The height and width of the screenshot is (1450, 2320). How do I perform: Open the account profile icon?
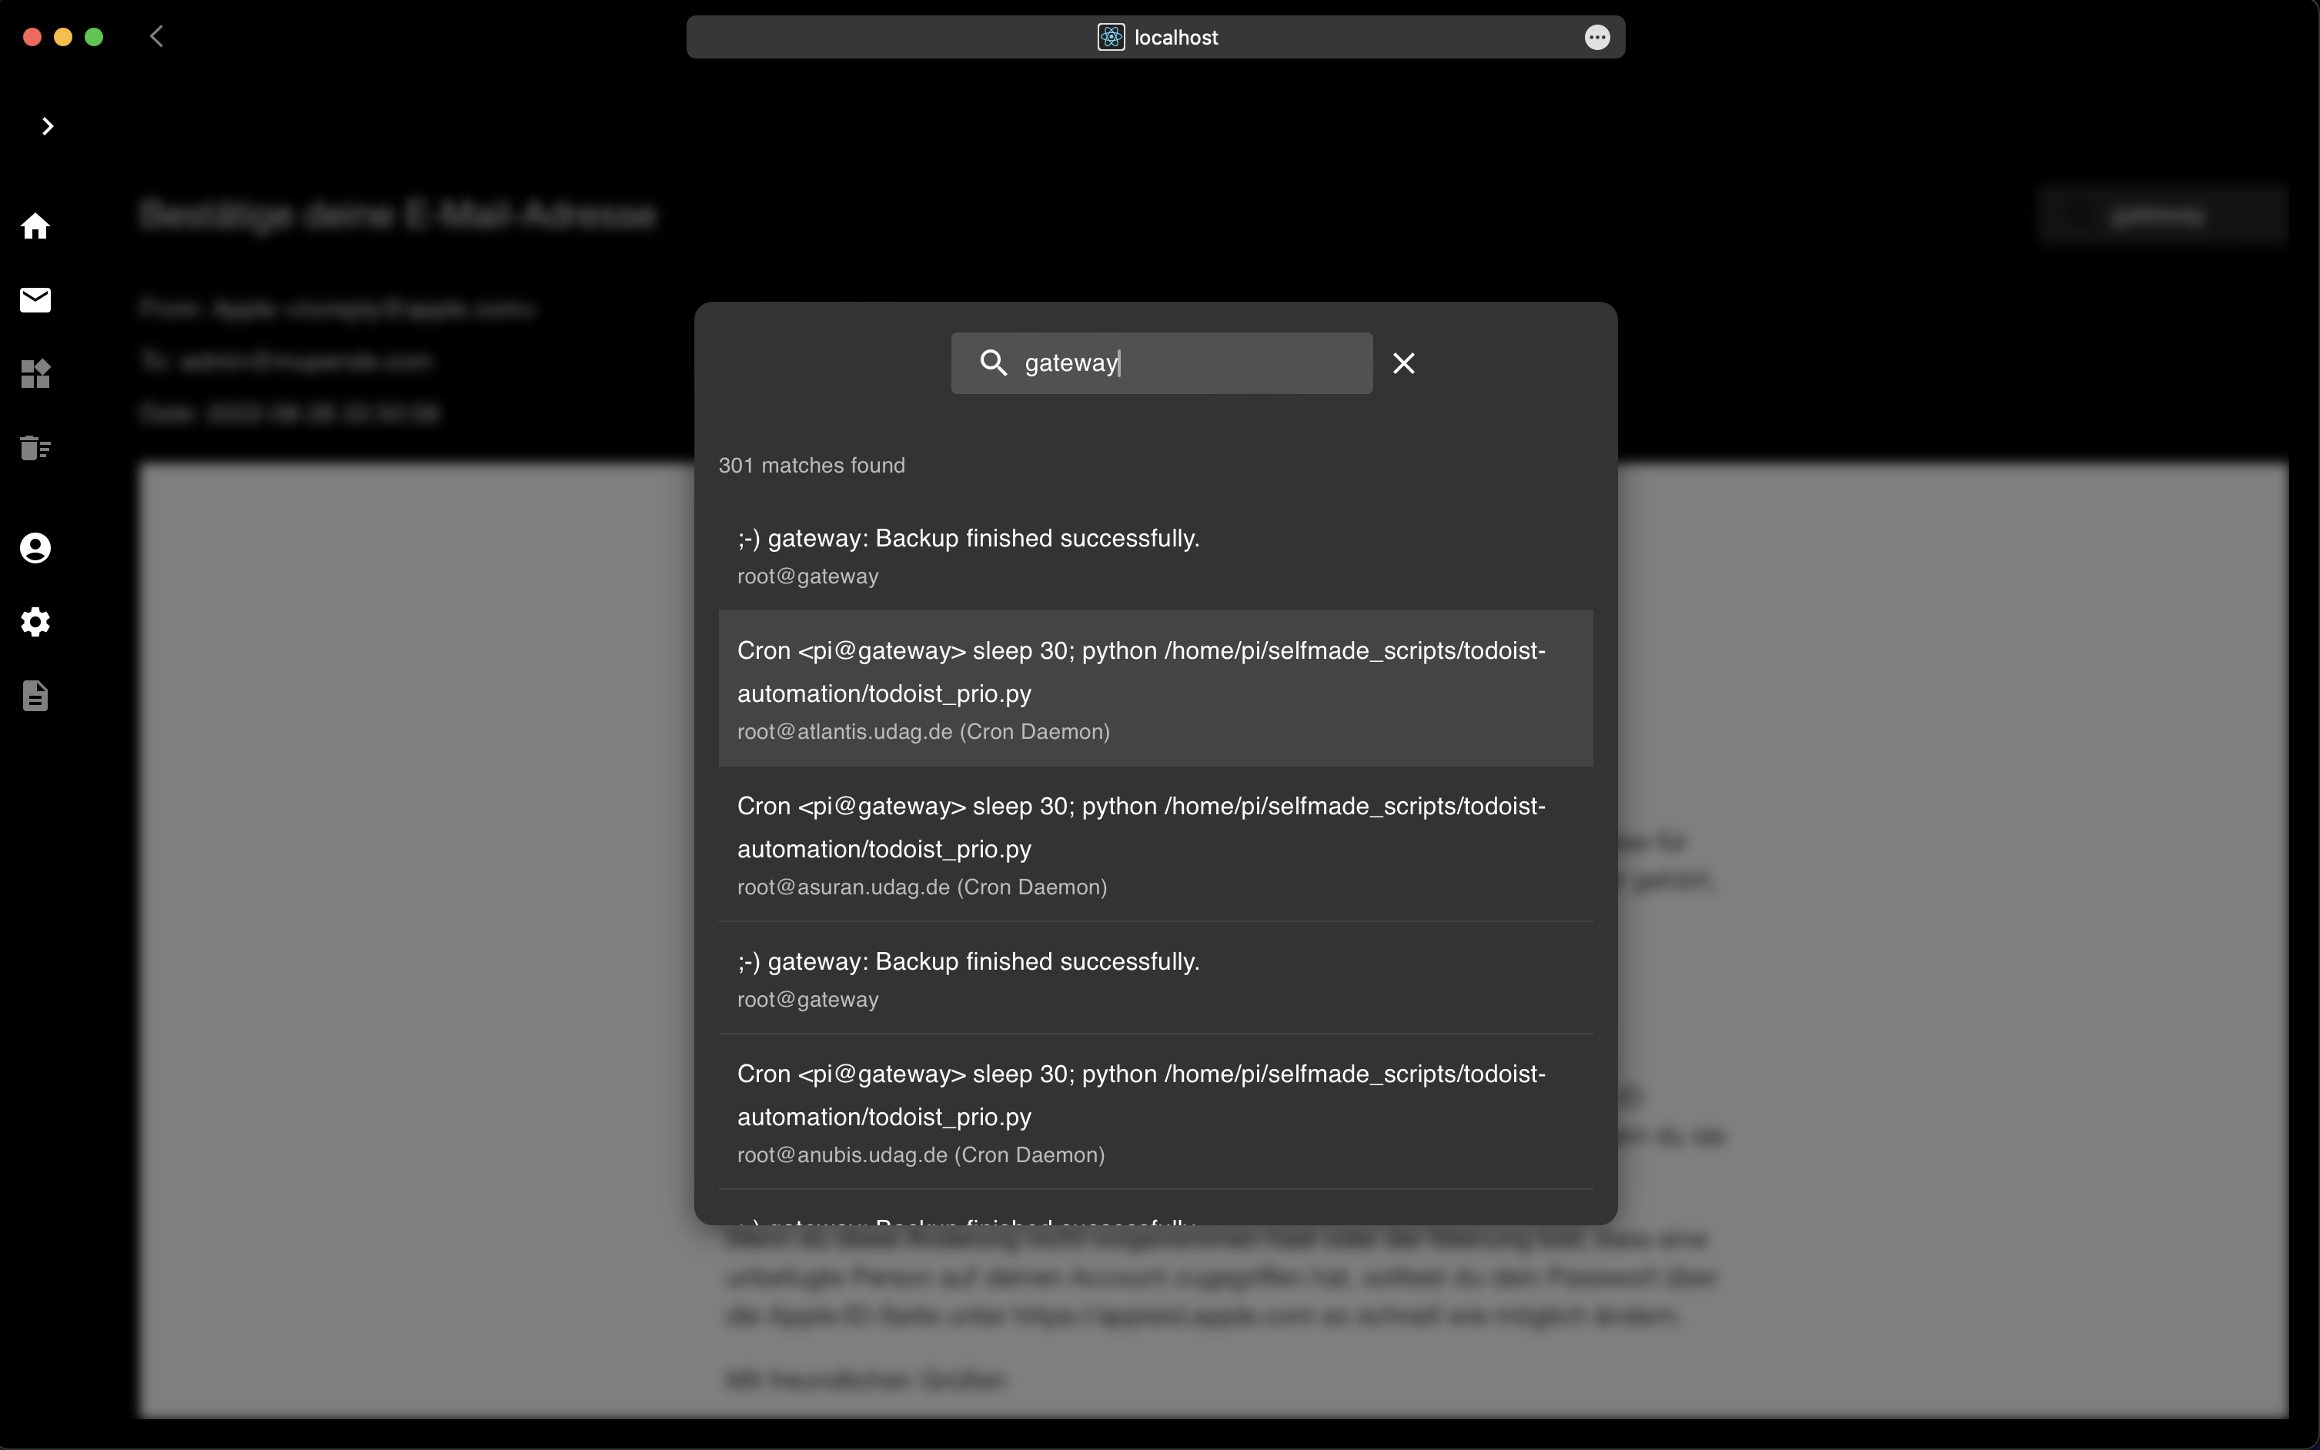(35, 547)
